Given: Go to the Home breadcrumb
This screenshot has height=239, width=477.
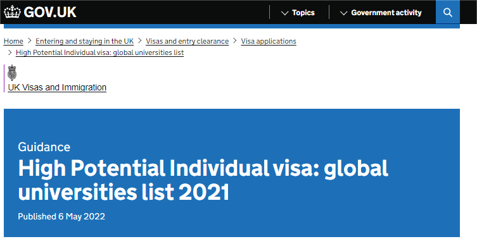Looking at the screenshot, I should pyautogui.click(x=13, y=41).
